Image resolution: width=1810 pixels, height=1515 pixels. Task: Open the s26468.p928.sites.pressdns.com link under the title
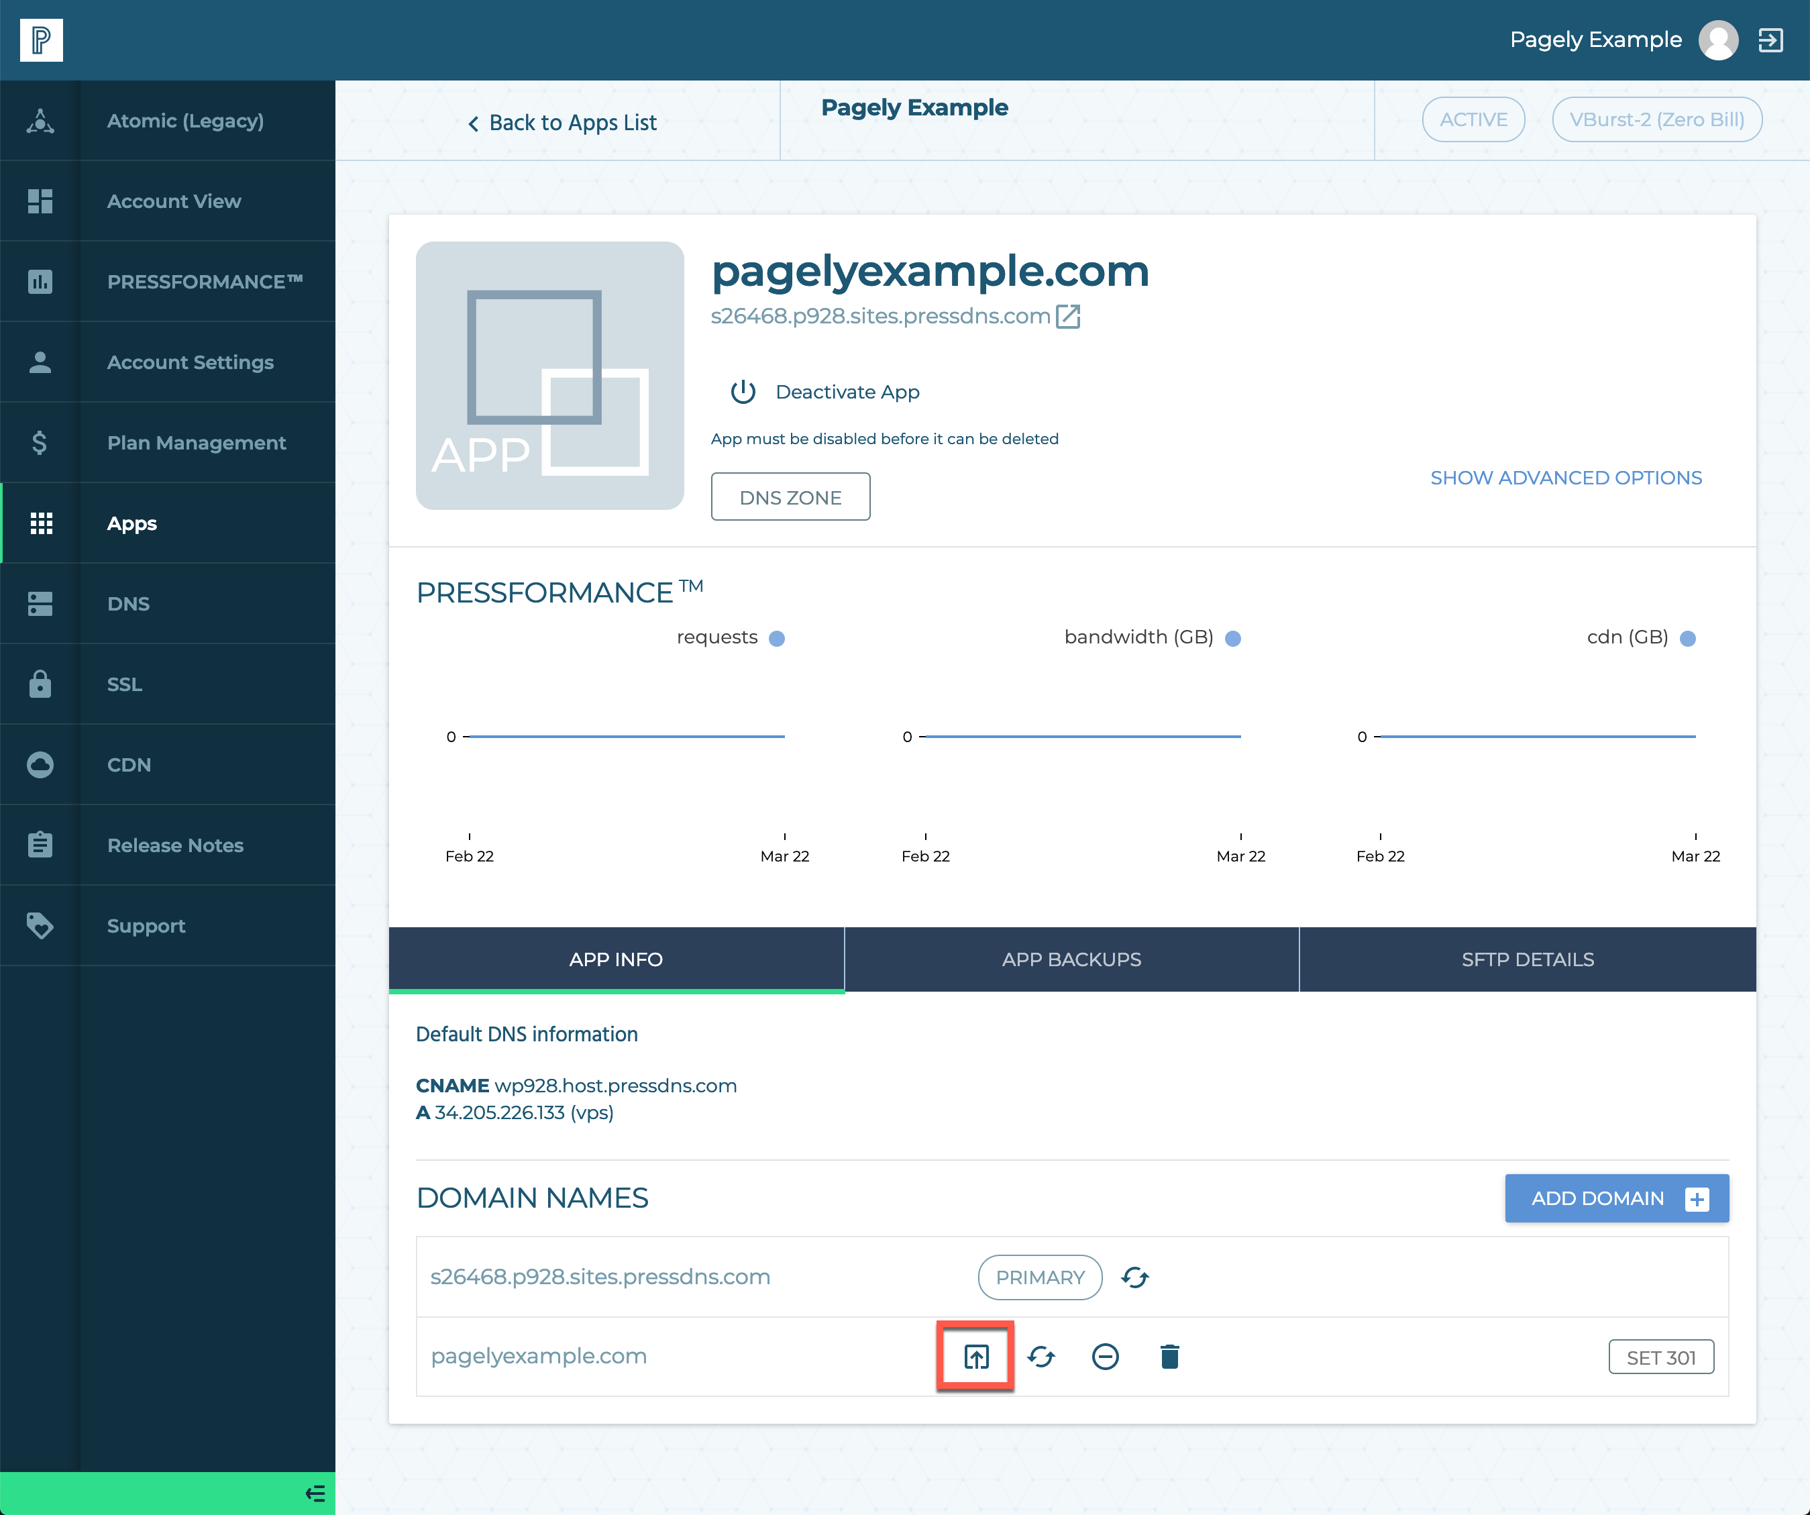[880, 316]
